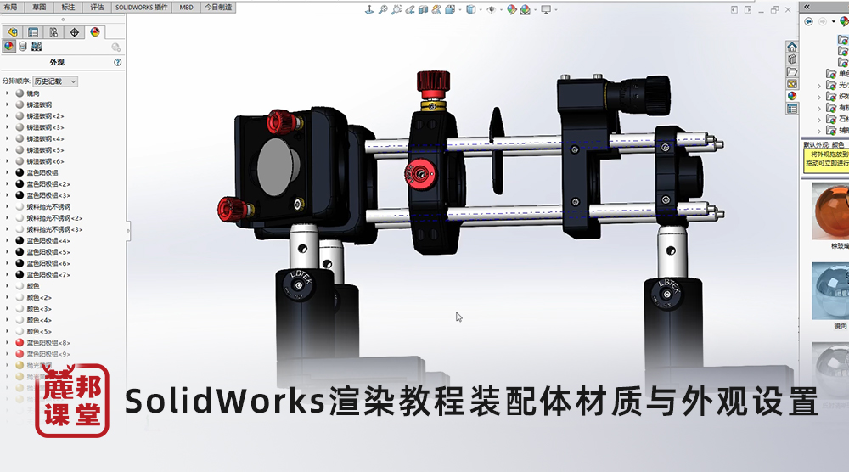
Task: Click the task pane Back arrow
Action: tap(808, 22)
